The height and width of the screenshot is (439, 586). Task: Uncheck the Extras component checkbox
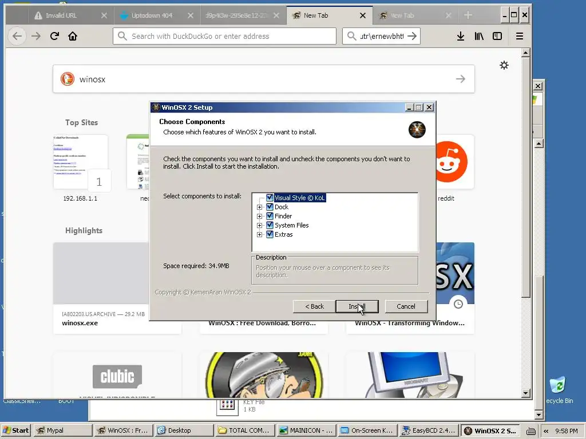click(270, 234)
